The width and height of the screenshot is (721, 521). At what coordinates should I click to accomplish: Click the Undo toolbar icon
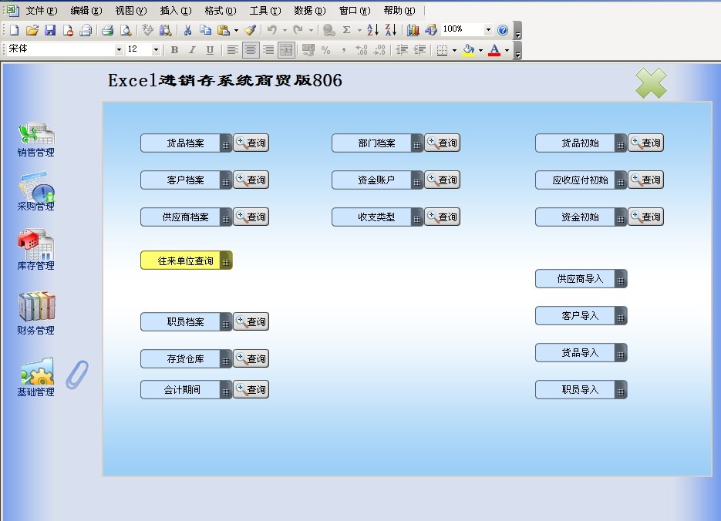point(272,30)
